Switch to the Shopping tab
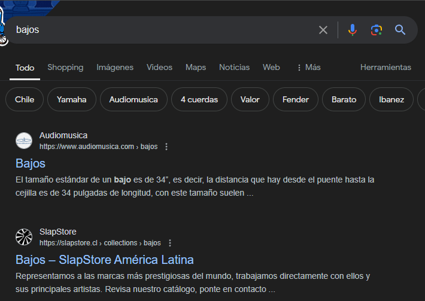425x301 pixels. click(65, 67)
